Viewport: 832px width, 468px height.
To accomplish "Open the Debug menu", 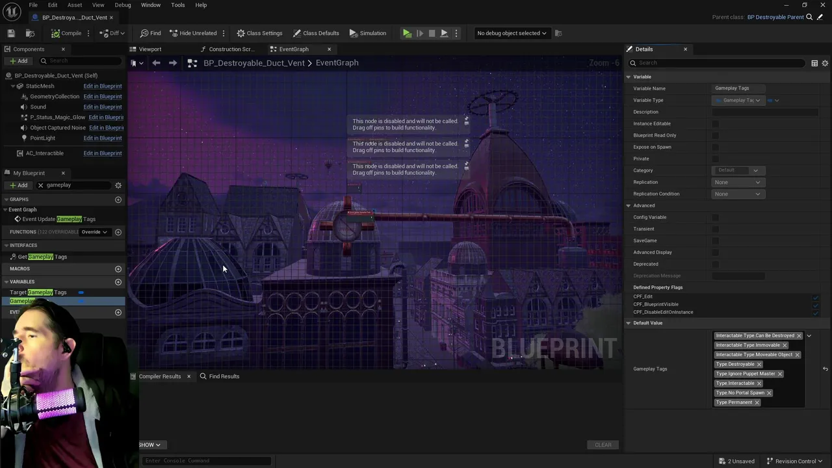I will 123,5.
